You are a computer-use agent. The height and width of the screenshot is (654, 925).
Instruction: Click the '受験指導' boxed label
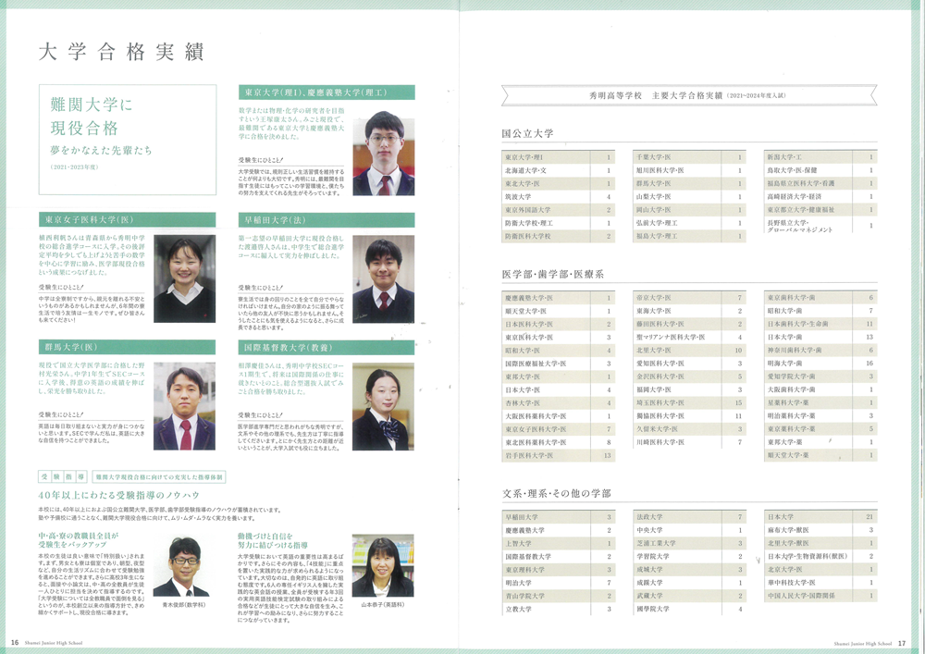pyautogui.click(x=63, y=476)
